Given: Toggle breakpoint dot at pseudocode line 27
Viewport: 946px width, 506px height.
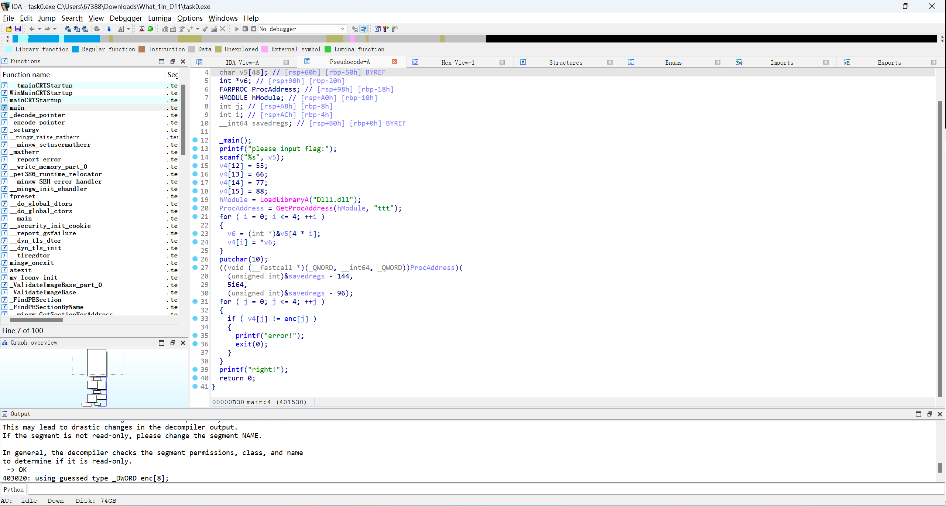Looking at the screenshot, I should click(x=195, y=267).
